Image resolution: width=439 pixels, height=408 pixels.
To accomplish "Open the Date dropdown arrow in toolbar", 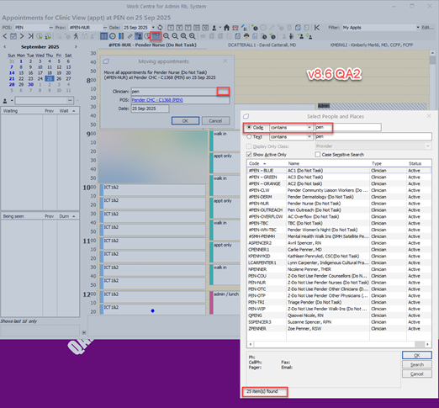I will [x=153, y=28].
